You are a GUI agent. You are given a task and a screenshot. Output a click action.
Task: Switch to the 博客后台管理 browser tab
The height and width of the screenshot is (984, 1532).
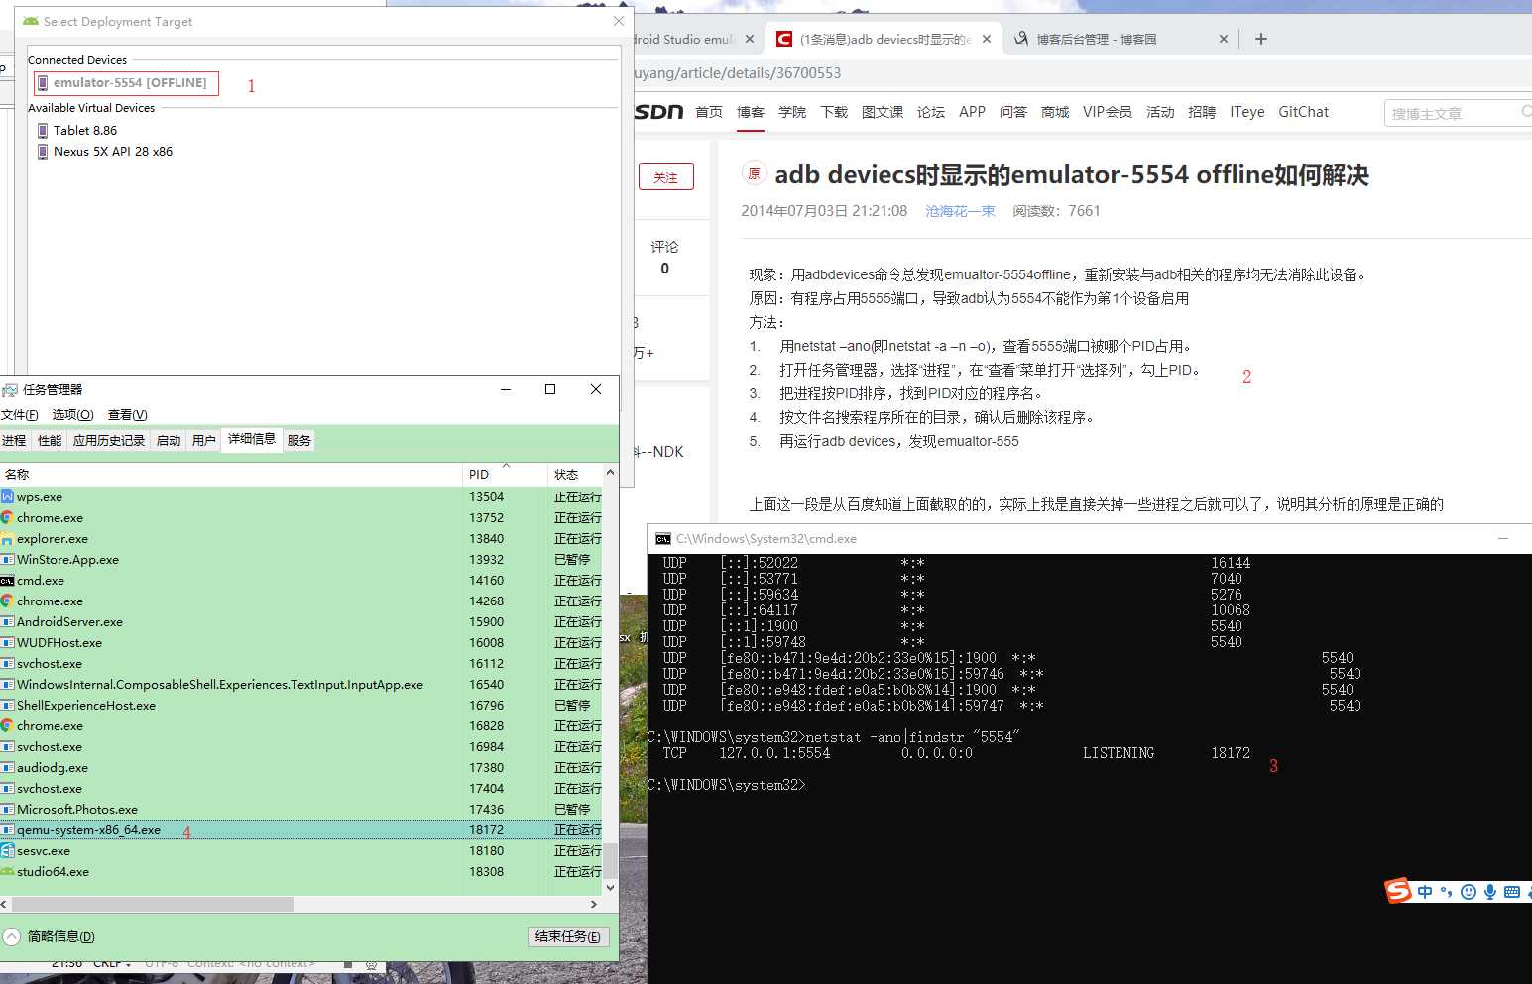point(1120,39)
